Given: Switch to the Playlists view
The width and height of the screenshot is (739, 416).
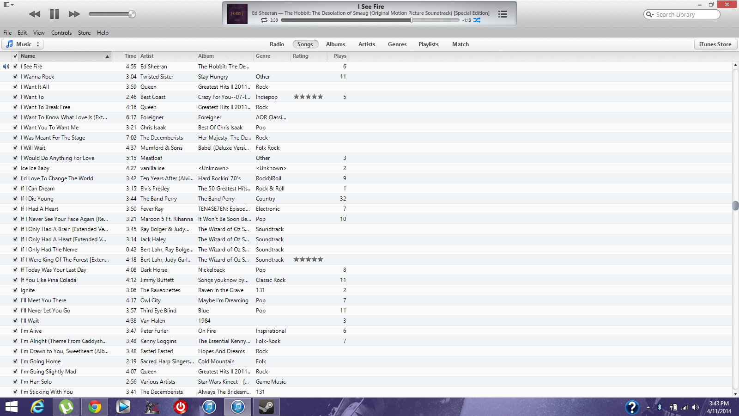Looking at the screenshot, I should (x=428, y=44).
